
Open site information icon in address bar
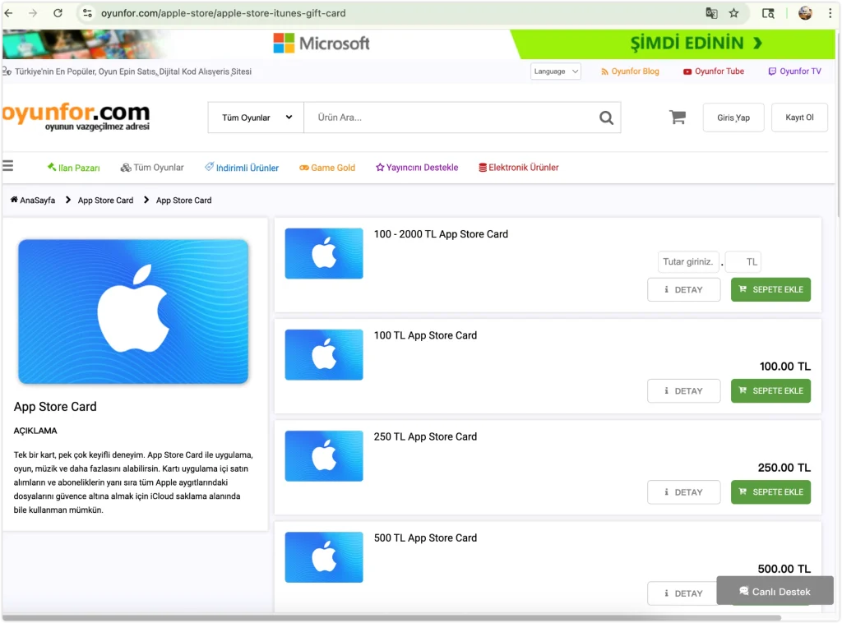click(x=87, y=13)
